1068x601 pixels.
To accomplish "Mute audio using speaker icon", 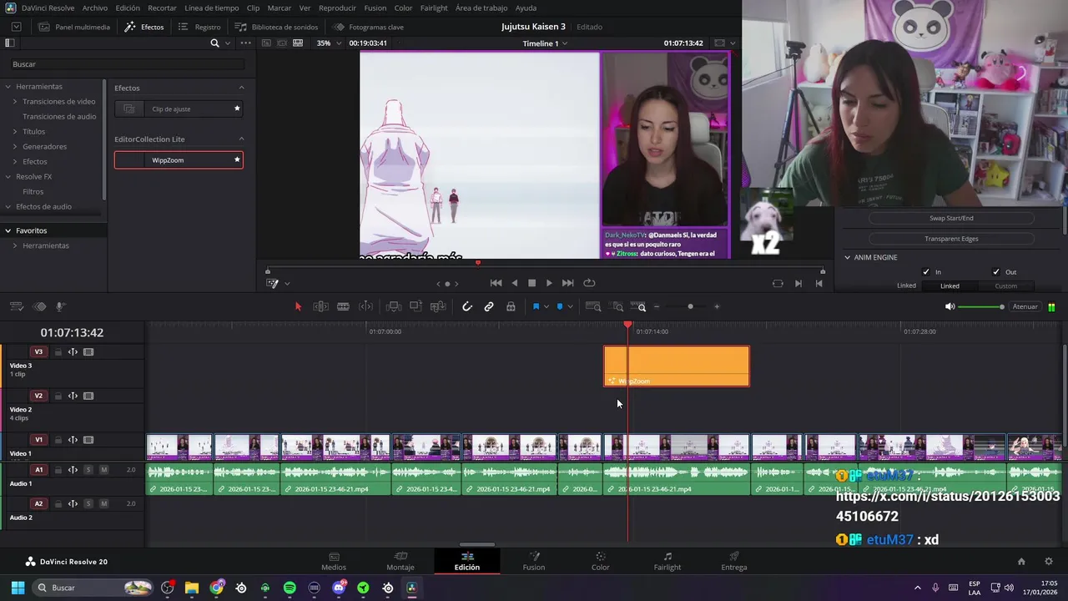I will pyautogui.click(x=950, y=306).
